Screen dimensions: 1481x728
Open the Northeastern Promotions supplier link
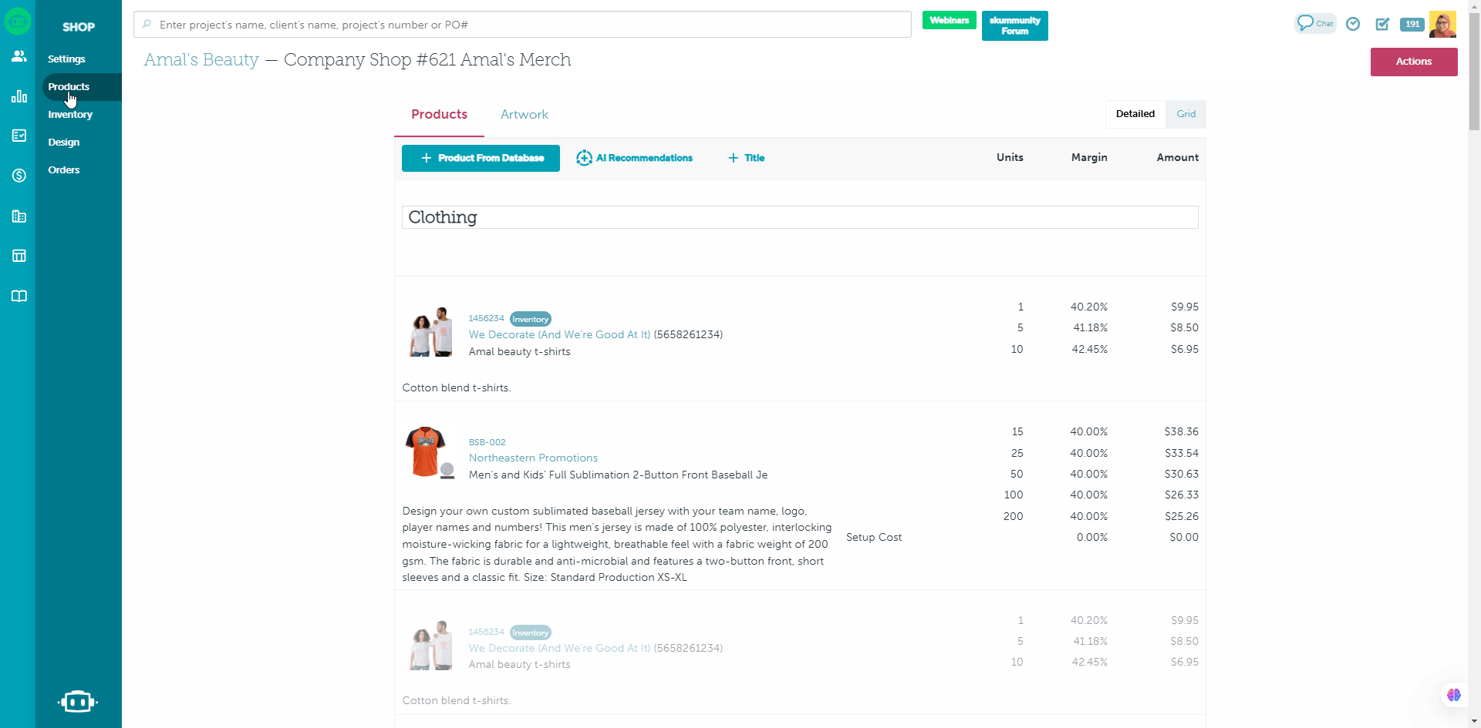pyautogui.click(x=533, y=458)
